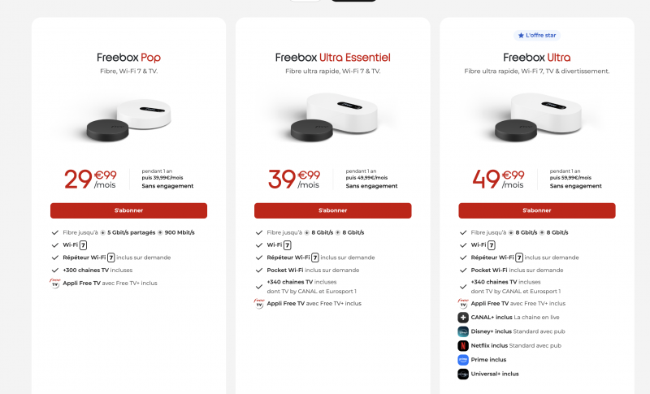Image resolution: width=650 pixels, height=394 pixels.
Task: Click the Wi-Fi 7 badge in Freebox Pop
Action: 83,245
